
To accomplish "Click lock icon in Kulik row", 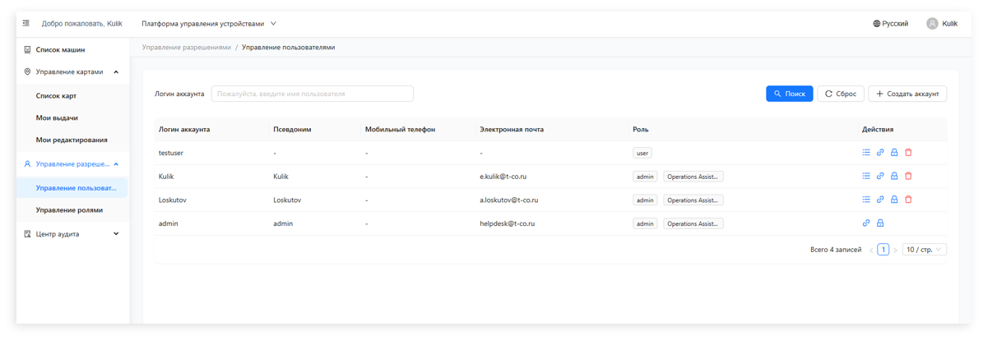I will (895, 176).
